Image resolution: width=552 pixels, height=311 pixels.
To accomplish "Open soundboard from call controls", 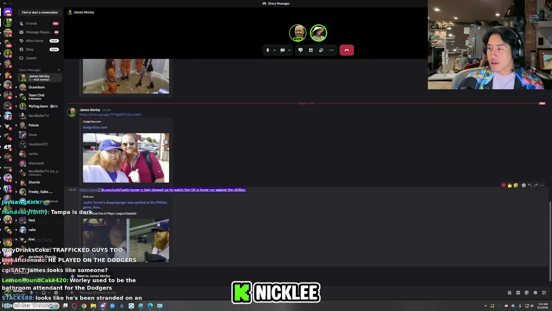I will click(321, 50).
